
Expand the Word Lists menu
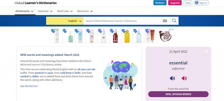click(x=65, y=11)
